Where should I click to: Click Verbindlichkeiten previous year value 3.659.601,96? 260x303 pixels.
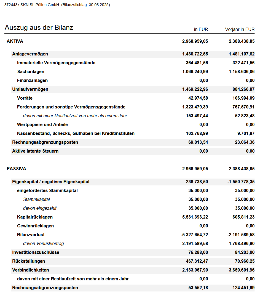click(242, 270)
